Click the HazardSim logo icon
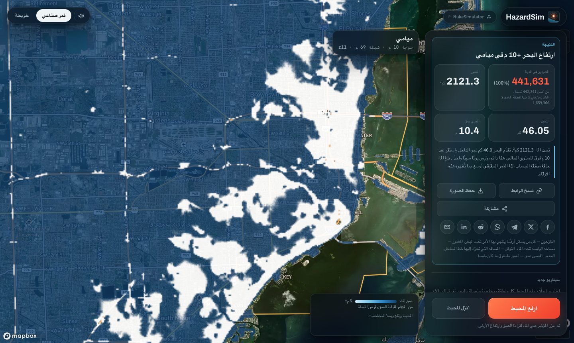Viewport: 574px width, 343px height. pyautogui.click(x=553, y=17)
